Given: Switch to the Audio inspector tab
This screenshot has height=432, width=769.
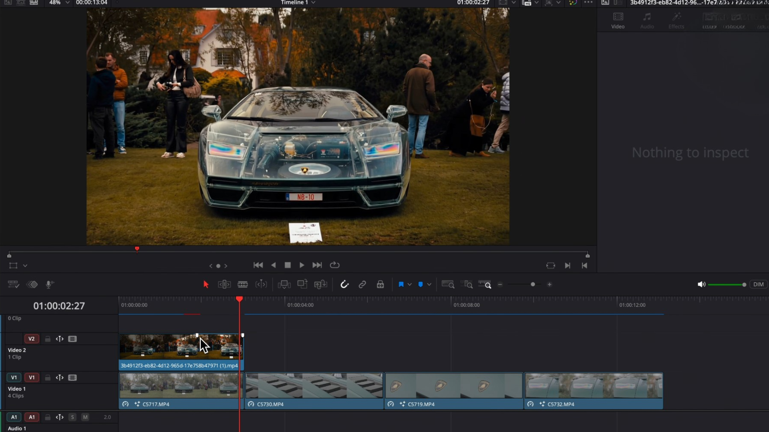Looking at the screenshot, I should [647, 21].
